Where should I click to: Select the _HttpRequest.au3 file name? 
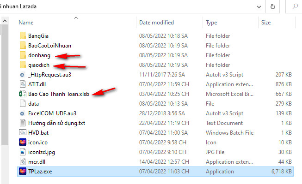click(x=49, y=75)
